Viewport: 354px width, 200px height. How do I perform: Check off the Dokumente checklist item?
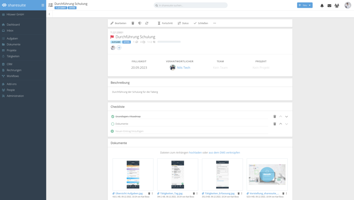point(113,124)
